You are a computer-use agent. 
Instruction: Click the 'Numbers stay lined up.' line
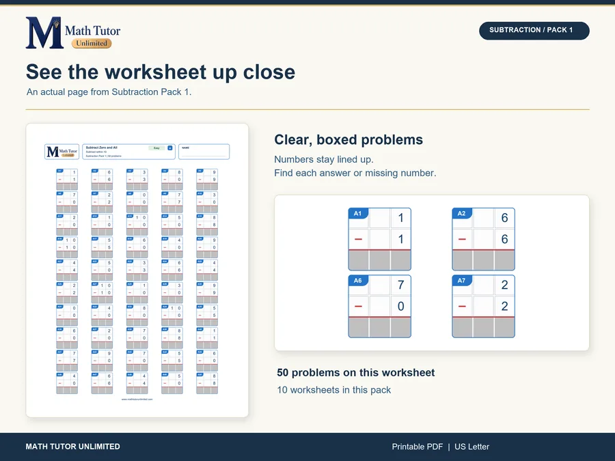tap(324, 160)
